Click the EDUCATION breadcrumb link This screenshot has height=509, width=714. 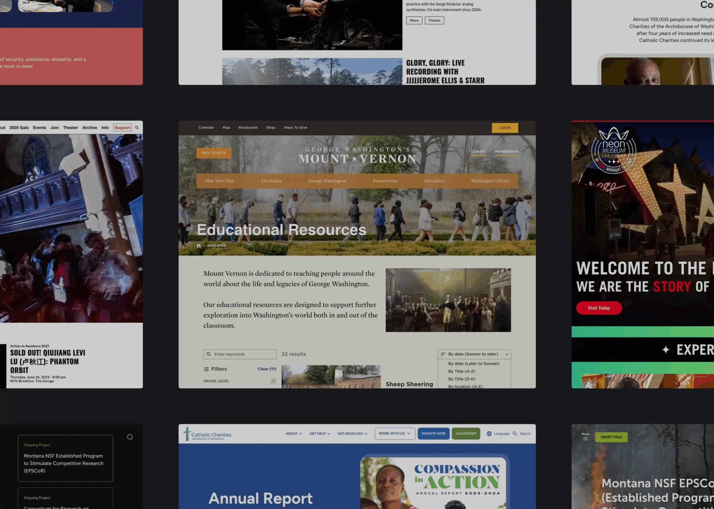click(217, 246)
